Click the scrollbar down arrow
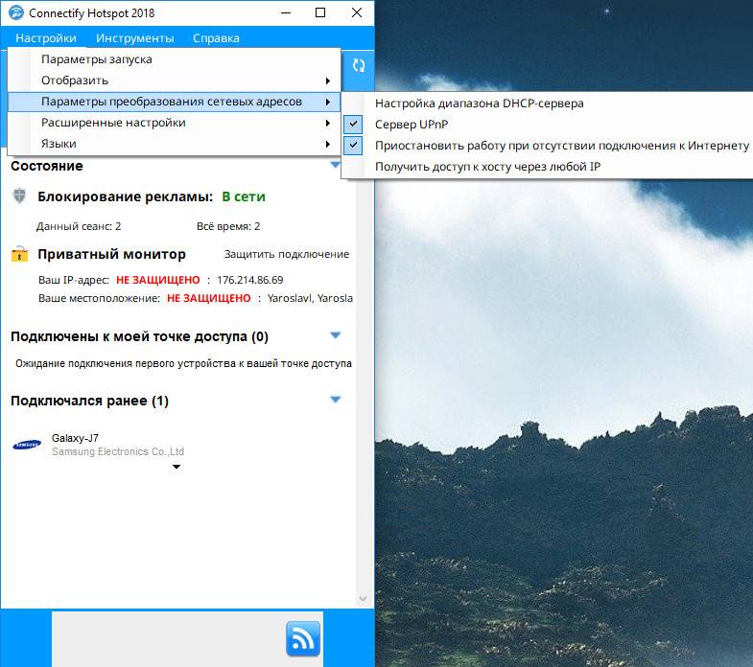Screen dimensions: 753x667 [x=363, y=598]
